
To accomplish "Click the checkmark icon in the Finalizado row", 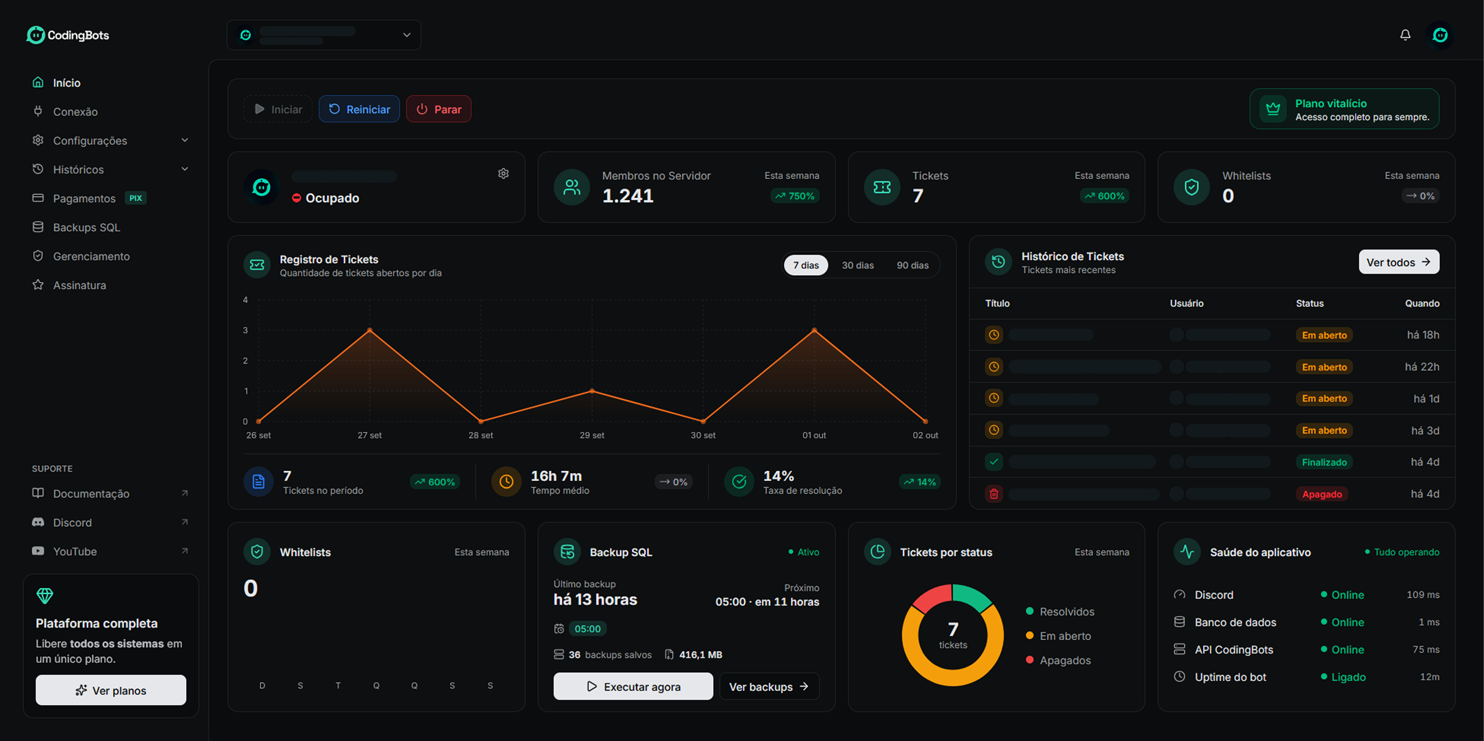I will tap(994, 462).
